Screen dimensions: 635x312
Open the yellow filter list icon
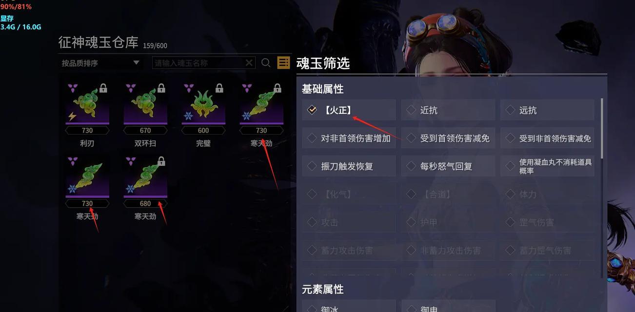pyautogui.click(x=283, y=62)
